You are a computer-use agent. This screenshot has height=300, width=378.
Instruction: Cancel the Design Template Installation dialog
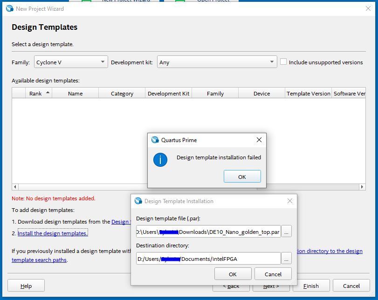(x=273, y=274)
